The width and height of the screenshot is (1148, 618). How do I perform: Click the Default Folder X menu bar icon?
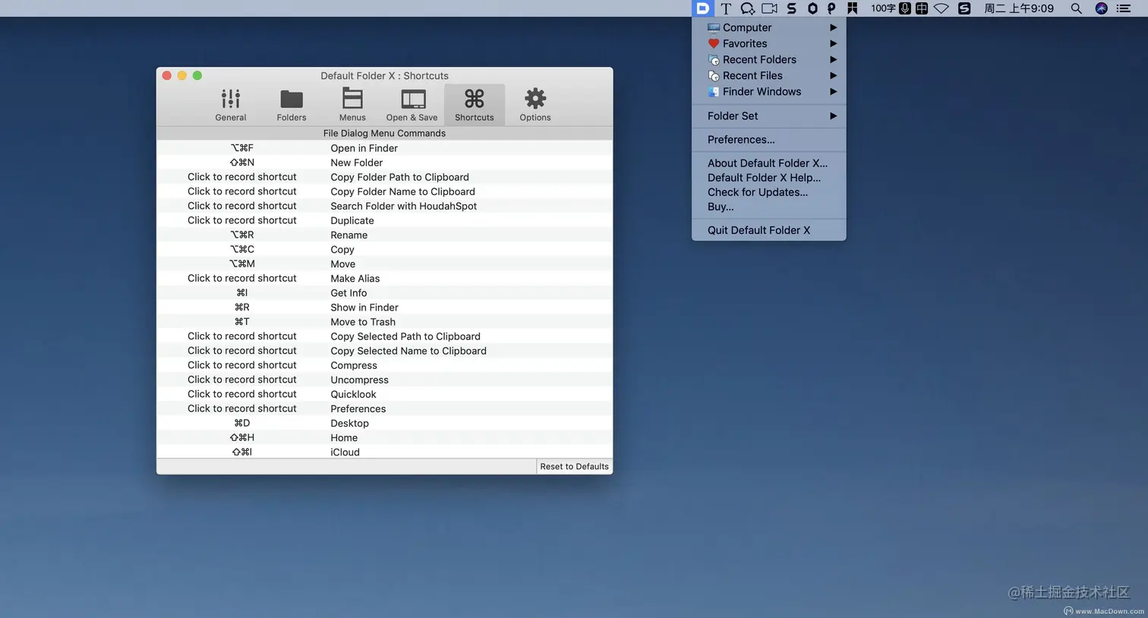702,8
